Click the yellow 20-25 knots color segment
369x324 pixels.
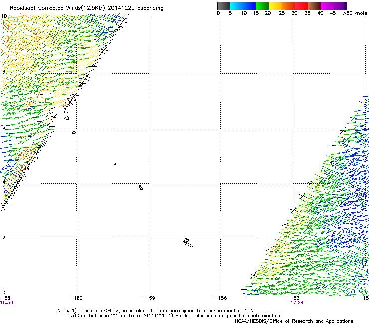[x=275, y=6]
